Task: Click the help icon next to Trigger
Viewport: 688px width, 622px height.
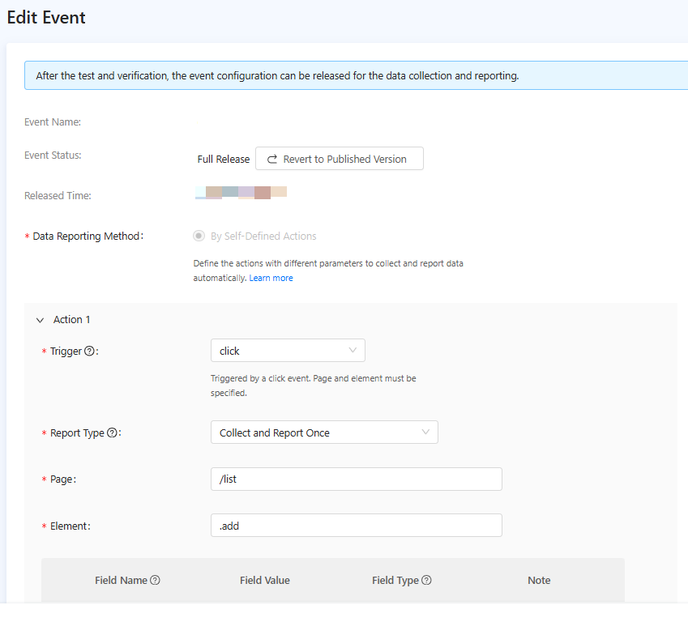Action: click(x=89, y=351)
